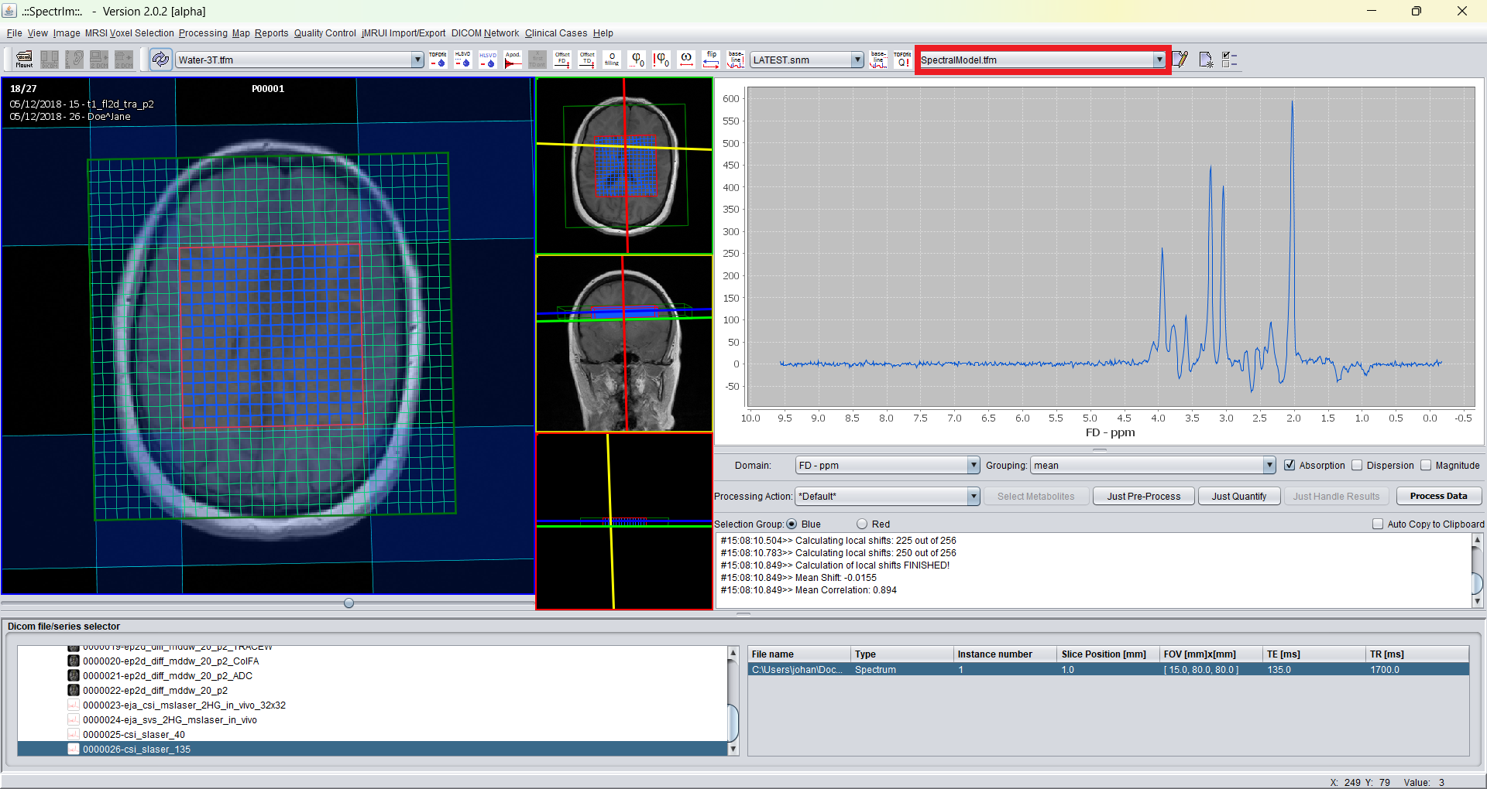The image size is (1487, 789).
Task: Click the black HLSVD filter icon
Action: (x=462, y=60)
